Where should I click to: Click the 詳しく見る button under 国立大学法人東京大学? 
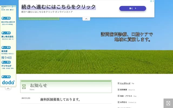click(6, 33)
